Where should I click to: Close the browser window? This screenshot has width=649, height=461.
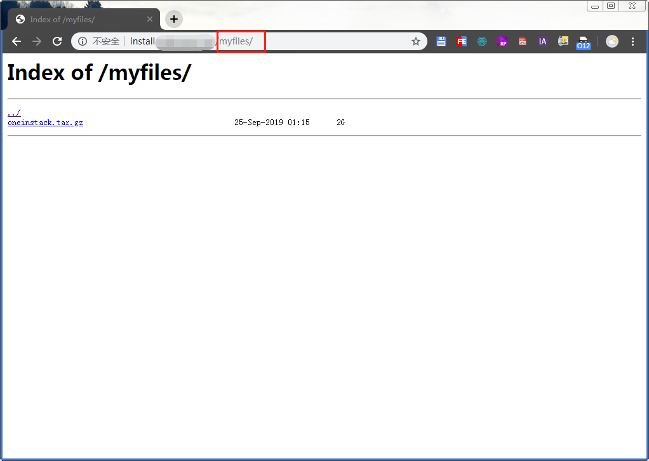pos(632,6)
